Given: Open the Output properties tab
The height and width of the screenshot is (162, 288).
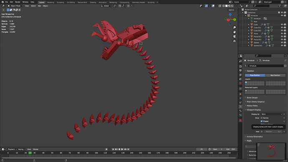Looking at the screenshot, I should click(240, 71).
